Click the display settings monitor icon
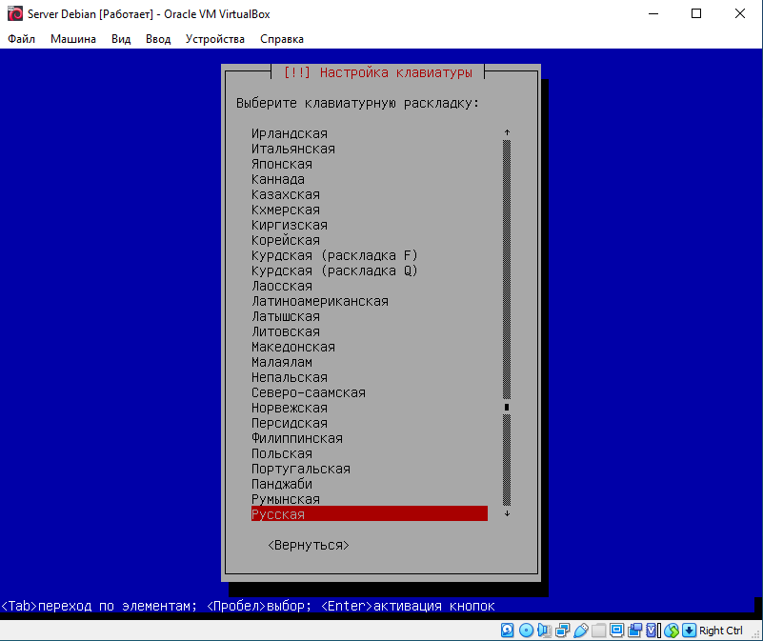The height and width of the screenshot is (641, 763). tap(616, 631)
